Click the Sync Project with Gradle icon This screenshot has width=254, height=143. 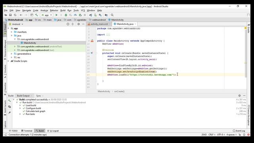[90, 15]
